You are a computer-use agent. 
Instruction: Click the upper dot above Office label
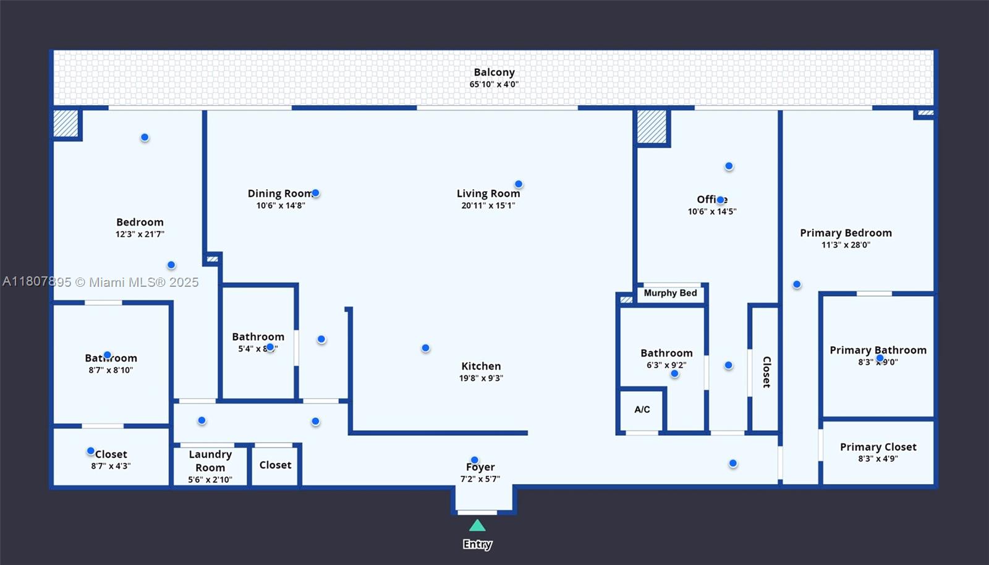point(729,166)
